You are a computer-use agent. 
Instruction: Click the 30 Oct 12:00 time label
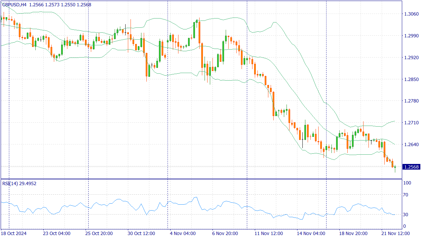click(141, 233)
